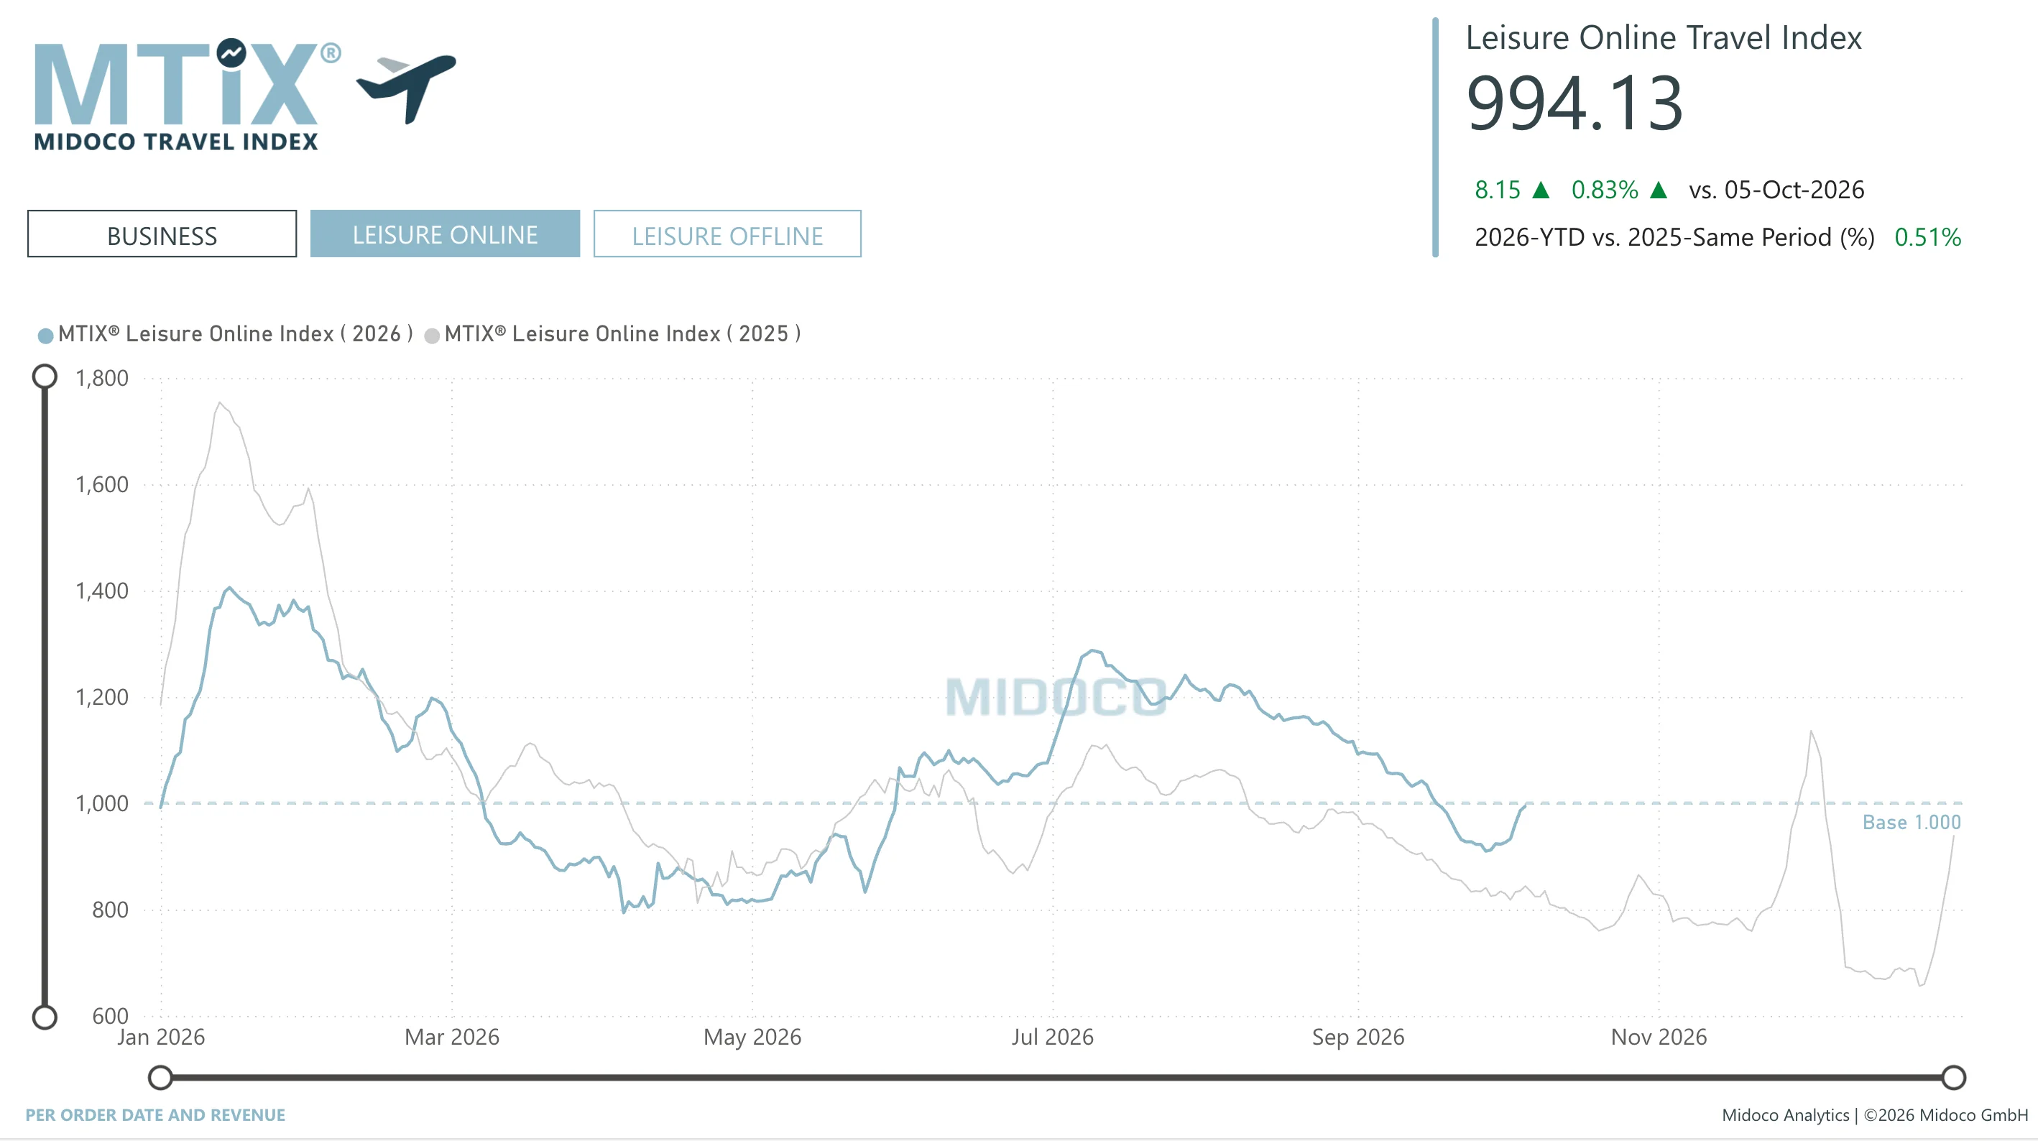The image size is (2038, 1141).
Task: Click the 'Mar 2026' x-axis label
Action: point(452,1037)
